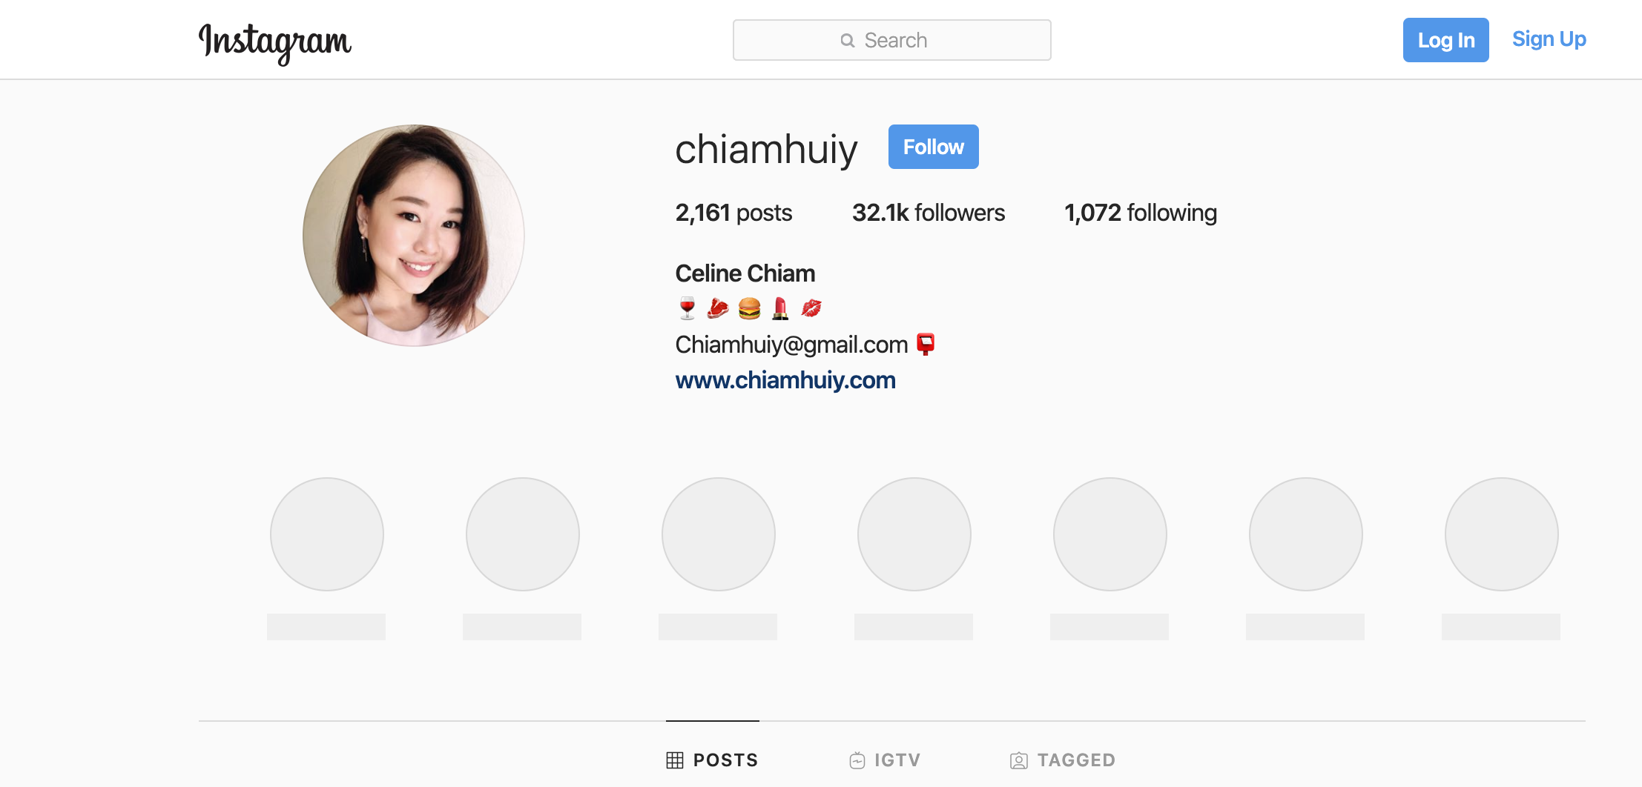The height and width of the screenshot is (787, 1642).
Task: Switch to the TAGGED tab
Action: coord(1063,760)
